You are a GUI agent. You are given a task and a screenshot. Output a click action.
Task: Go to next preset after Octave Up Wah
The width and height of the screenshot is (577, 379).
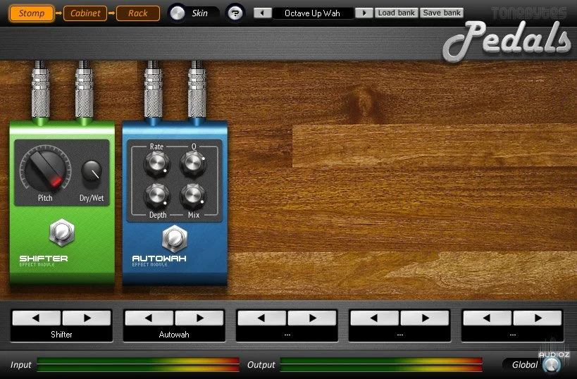pos(364,13)
